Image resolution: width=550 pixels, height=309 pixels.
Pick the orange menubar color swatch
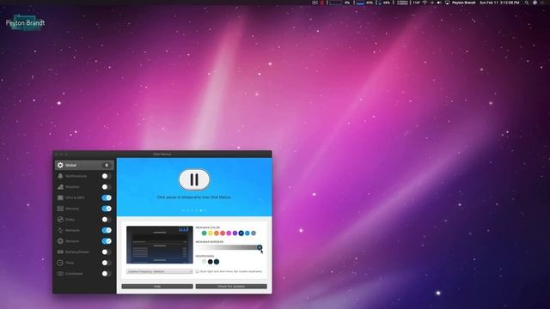217,233
